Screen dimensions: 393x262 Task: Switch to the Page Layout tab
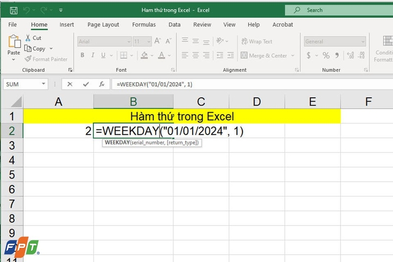point(103,25)
